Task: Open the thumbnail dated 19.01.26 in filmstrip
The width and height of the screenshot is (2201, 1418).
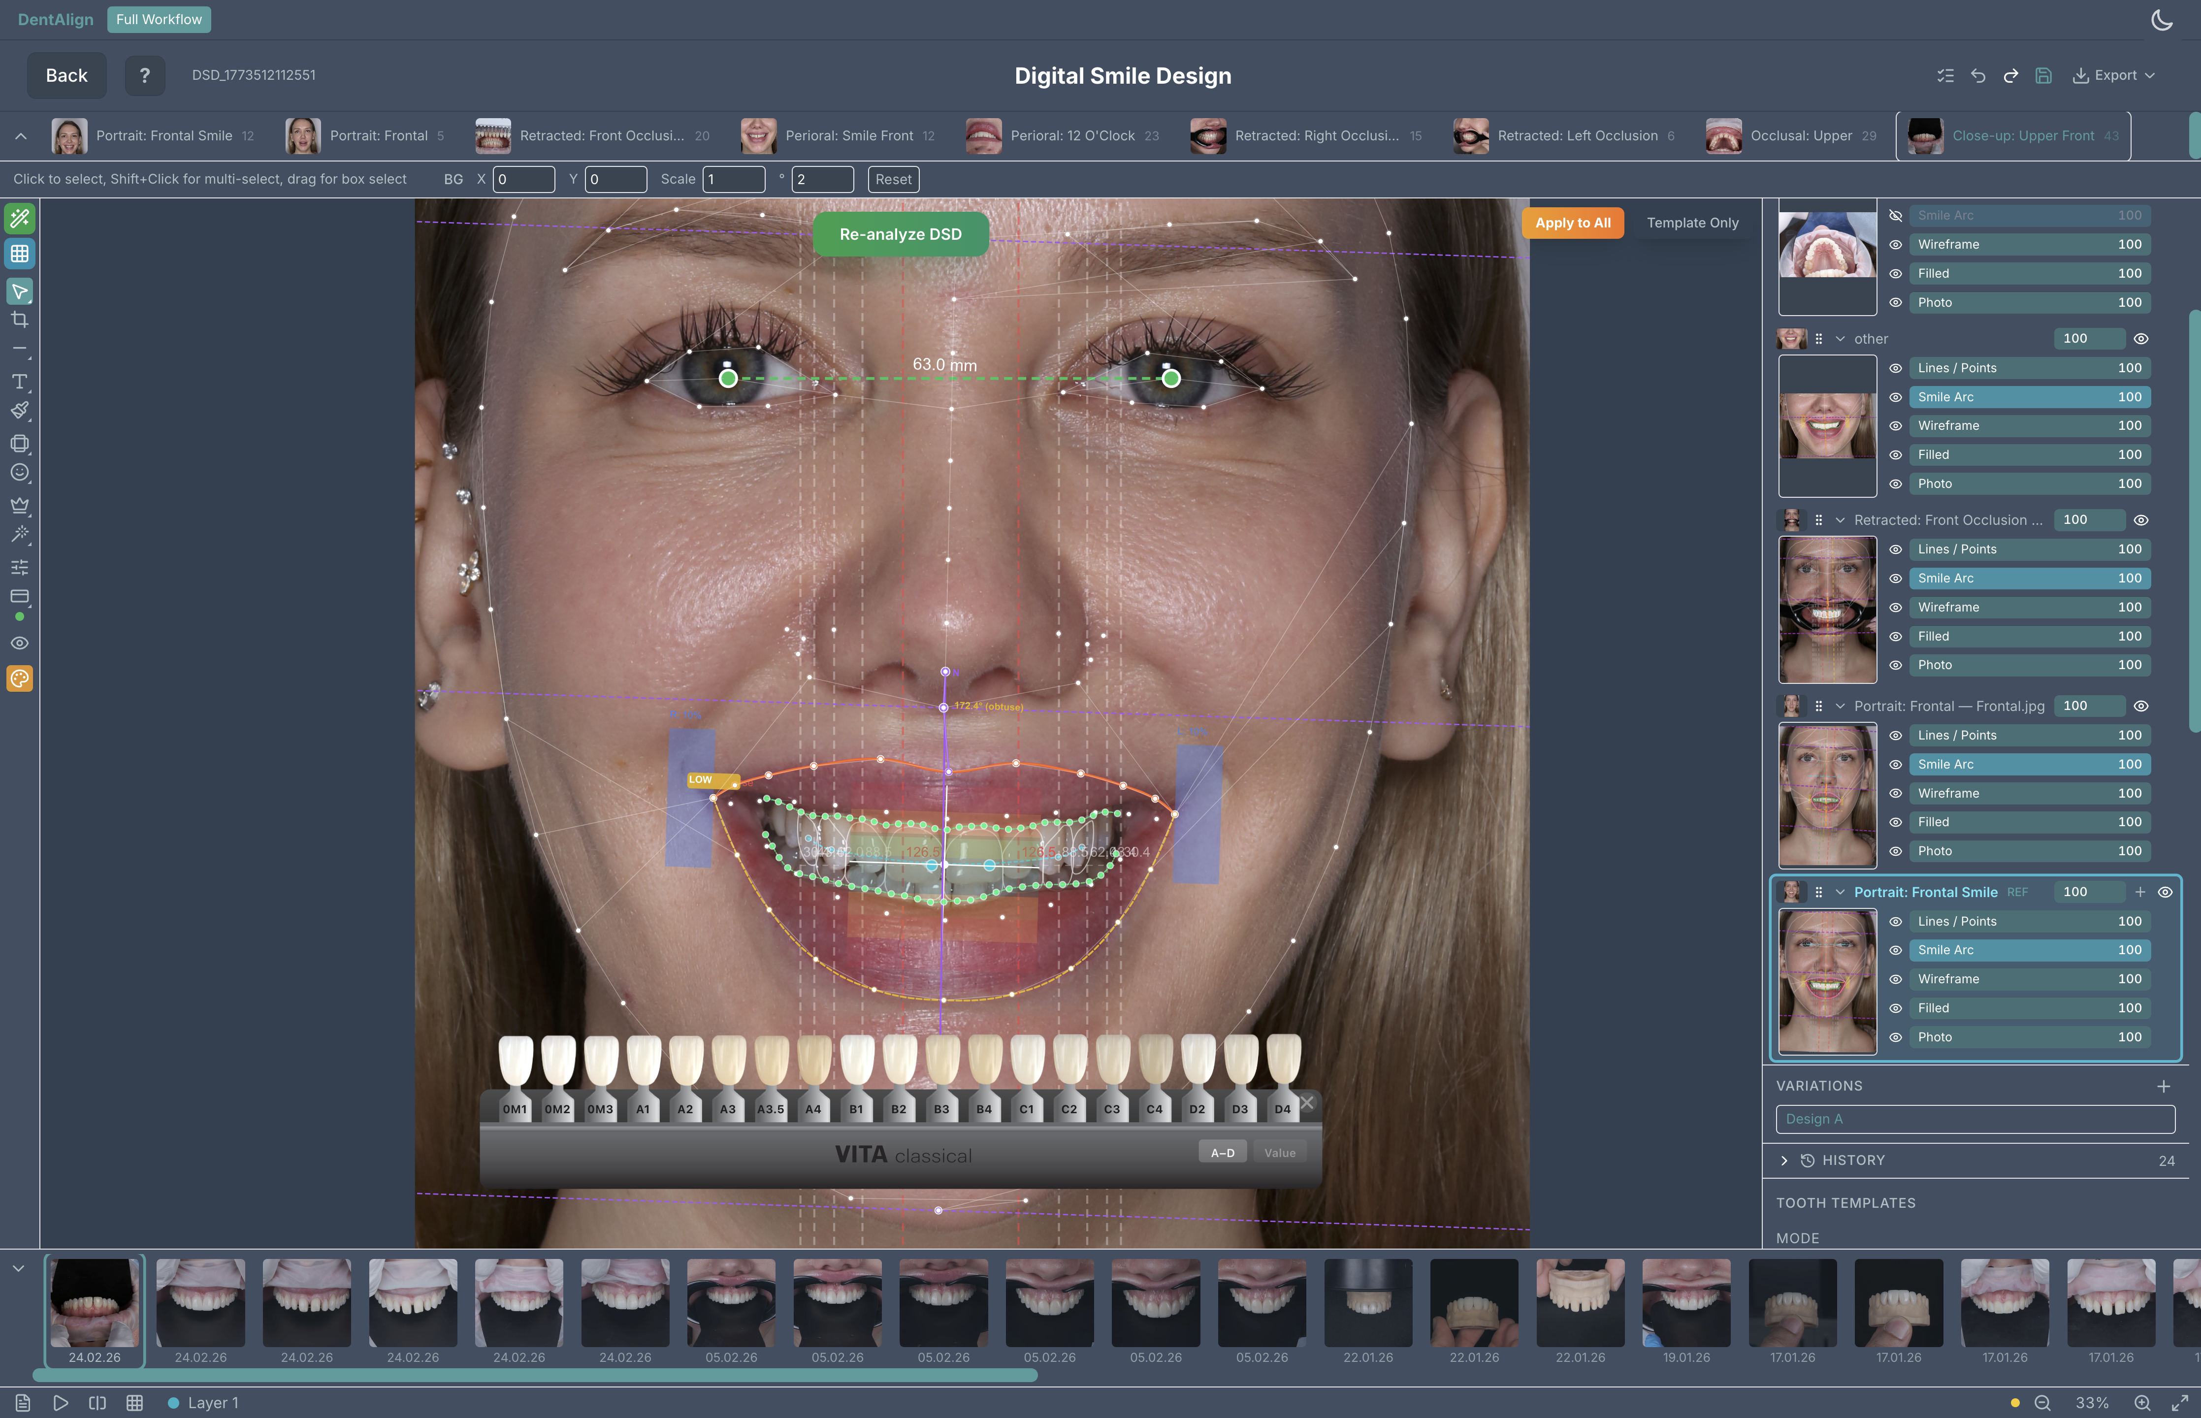Action: click(x=1686, y=1303)
